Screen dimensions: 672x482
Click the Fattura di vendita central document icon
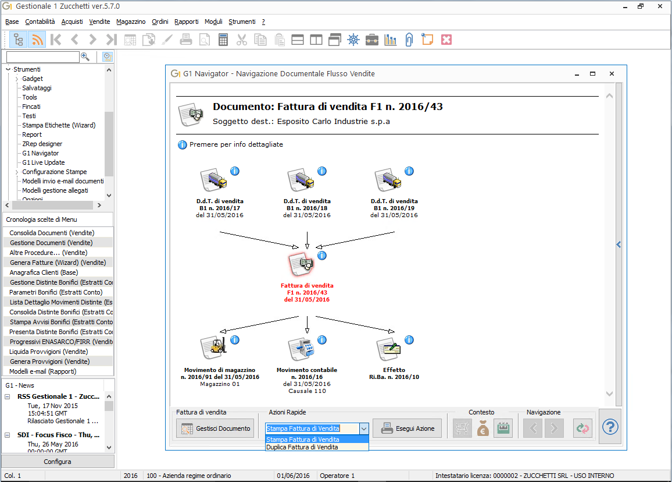tap(301, 264)
